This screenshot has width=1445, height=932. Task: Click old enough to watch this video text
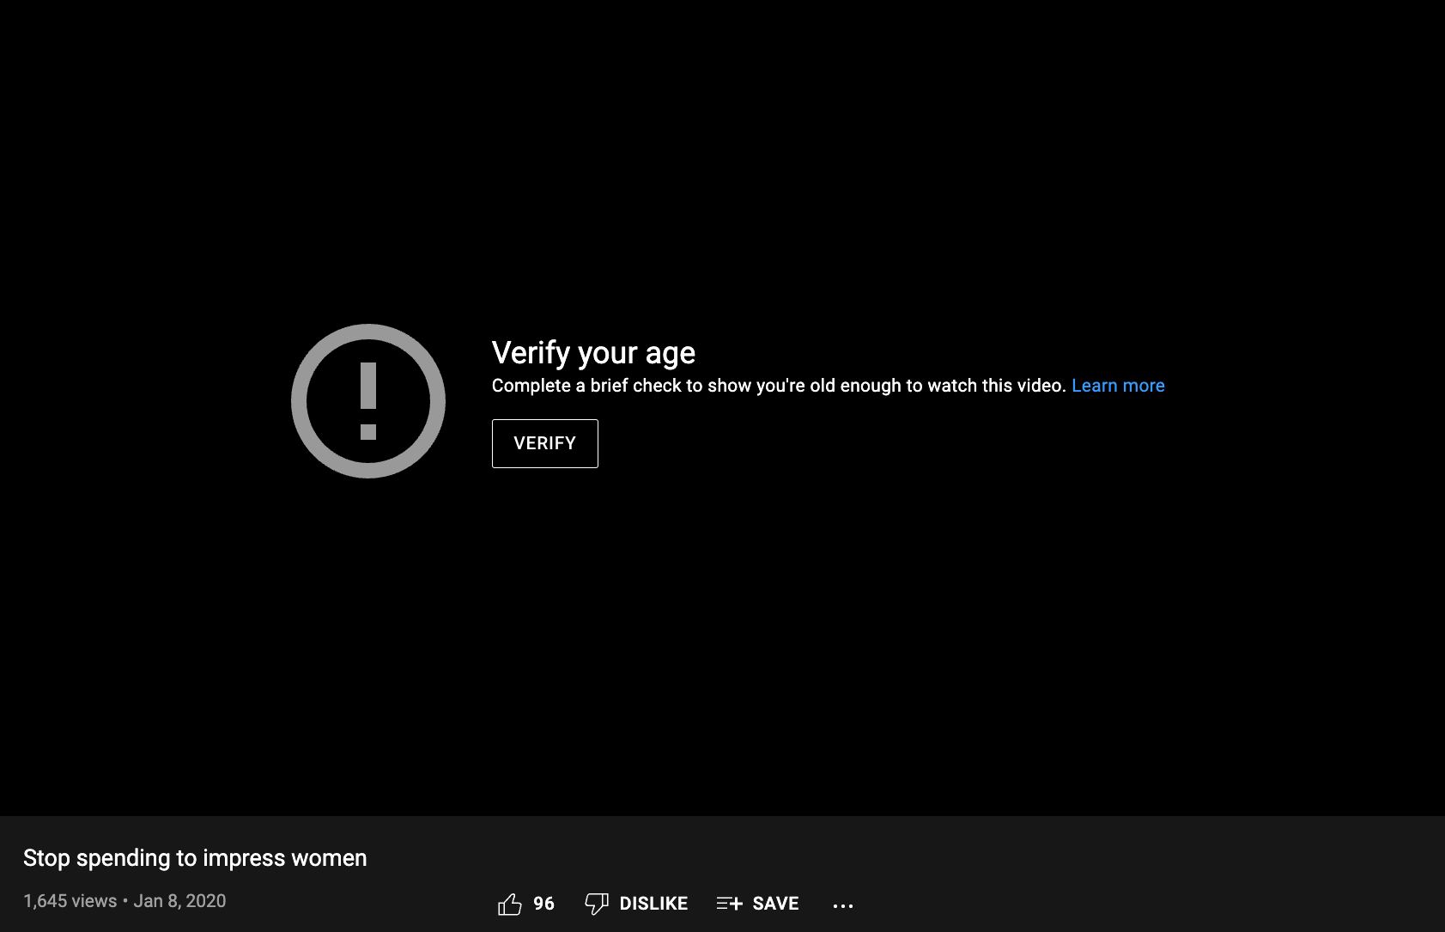pyautogui.click(x=938, y=386)
